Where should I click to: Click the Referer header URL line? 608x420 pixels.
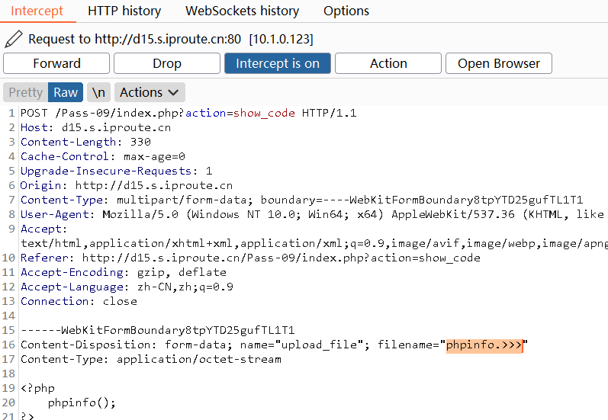coord(250,258)
